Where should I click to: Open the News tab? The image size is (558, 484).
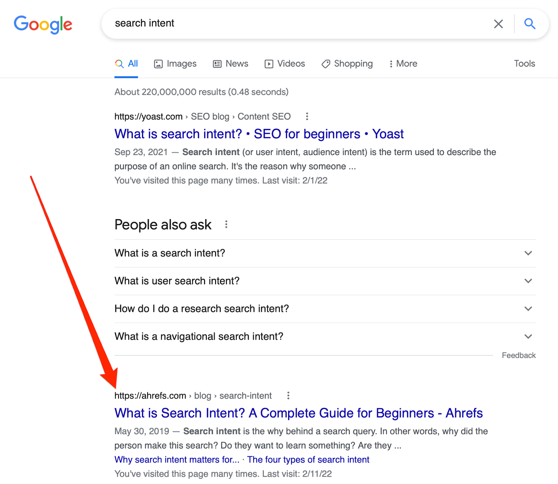coord(231,64)
